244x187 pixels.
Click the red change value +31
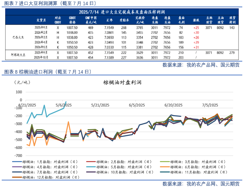coord(196,47)
